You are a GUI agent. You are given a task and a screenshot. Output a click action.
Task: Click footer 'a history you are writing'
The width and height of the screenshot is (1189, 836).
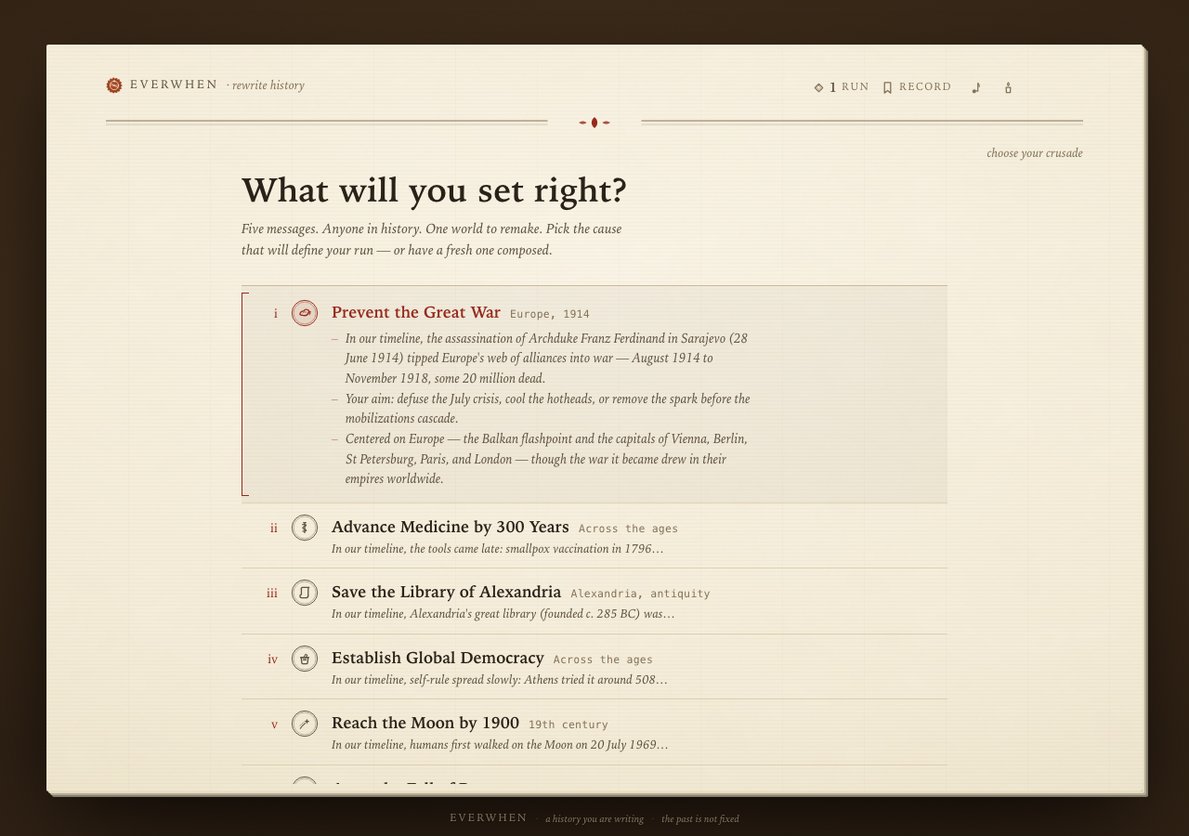(x=594, y=819)
